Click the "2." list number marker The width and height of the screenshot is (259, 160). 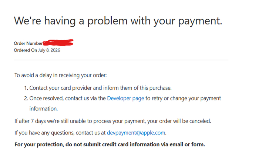click(x=26, y=99)
